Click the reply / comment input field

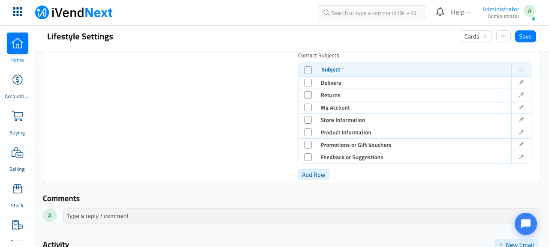(302, 216)
